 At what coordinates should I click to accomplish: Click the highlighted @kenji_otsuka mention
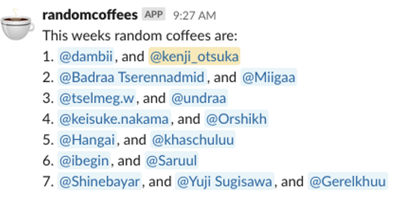pos(194,57)
